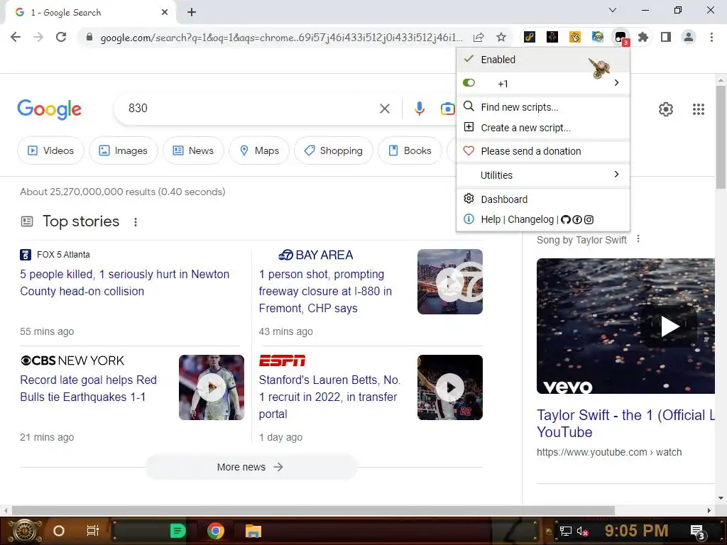The image size is (727, 545).
Task: Click the orange hand extension icon
Action: coord(575,37)
